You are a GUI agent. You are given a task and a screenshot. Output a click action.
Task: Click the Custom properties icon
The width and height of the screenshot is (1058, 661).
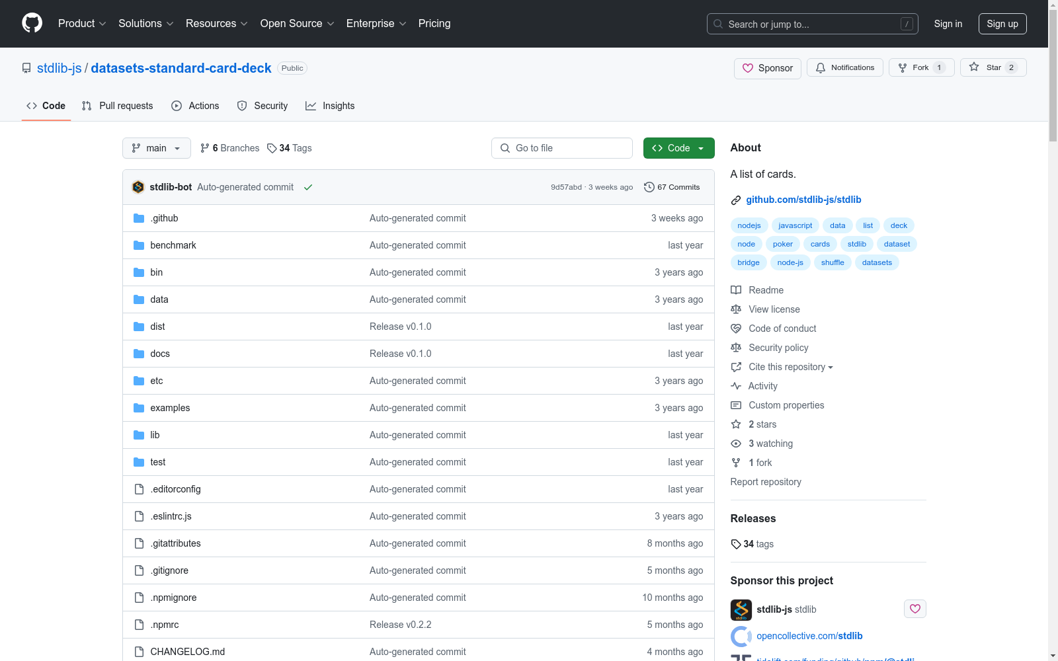pyautogui.click(x=736, y=405)
